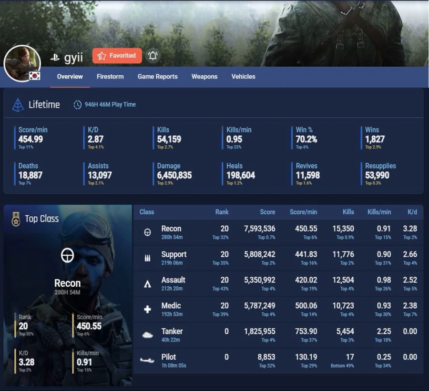429x391 pixels.
Task: Click the K/d column header
Action: pos(412,212)
